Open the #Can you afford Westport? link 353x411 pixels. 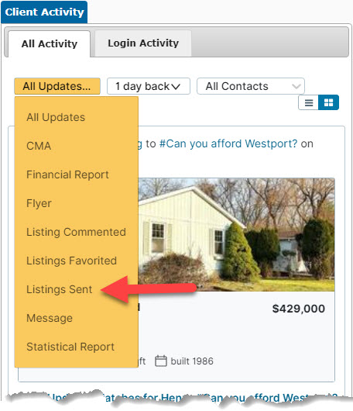228,143
